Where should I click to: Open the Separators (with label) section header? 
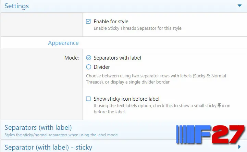pyautogui.click(x=38, y=128)
